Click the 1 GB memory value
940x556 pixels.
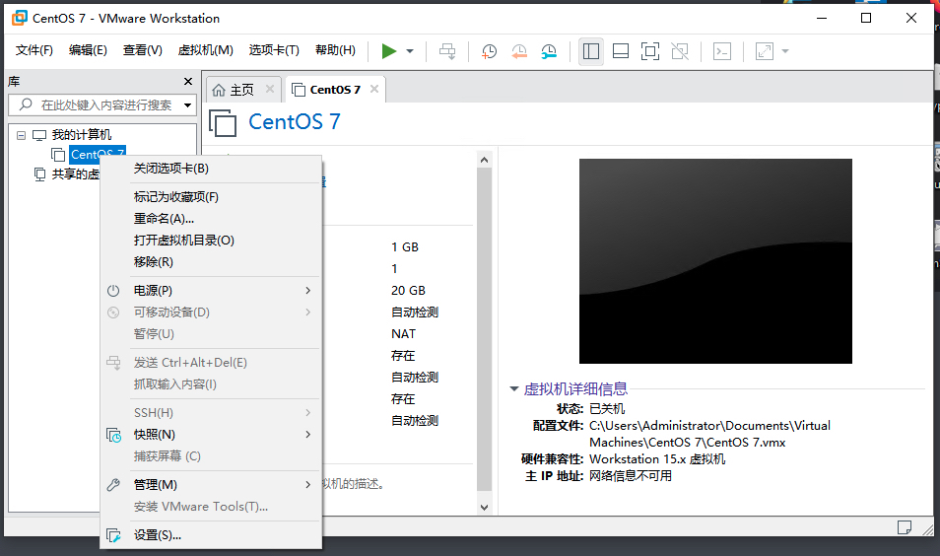(x=405, y=247)
